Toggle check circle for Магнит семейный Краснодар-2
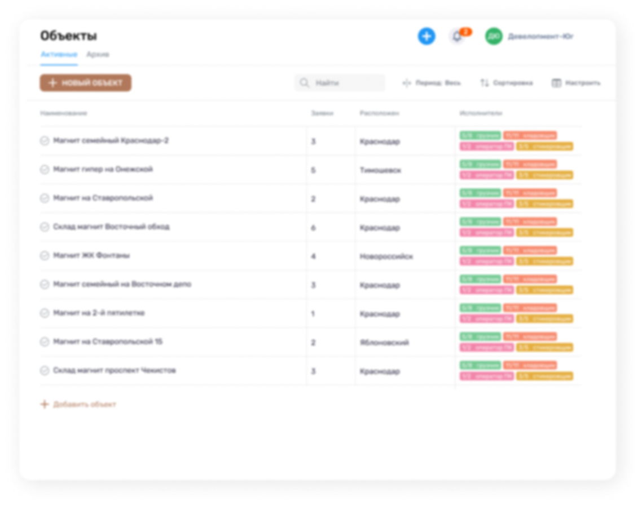Screen dimensions: 642x506 click(x=45, y=141)
